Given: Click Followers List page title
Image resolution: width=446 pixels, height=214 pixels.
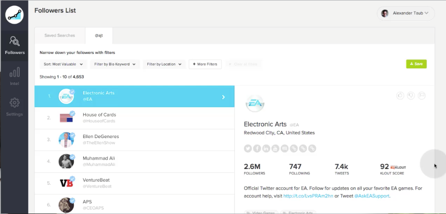Looking at the screenshot, I should (x=55, y=10).
